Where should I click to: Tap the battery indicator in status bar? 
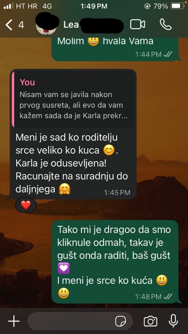click(178, 6)
